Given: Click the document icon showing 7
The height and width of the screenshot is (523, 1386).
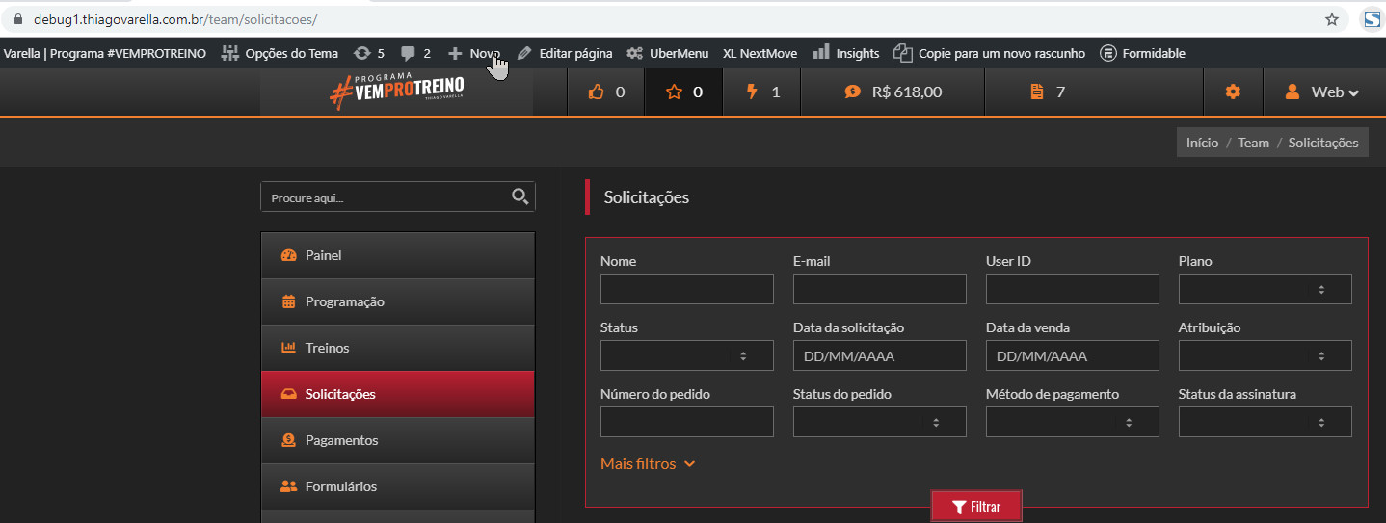Looking at the screenshot, I should pyautogui.click(x=1037, y=92).
